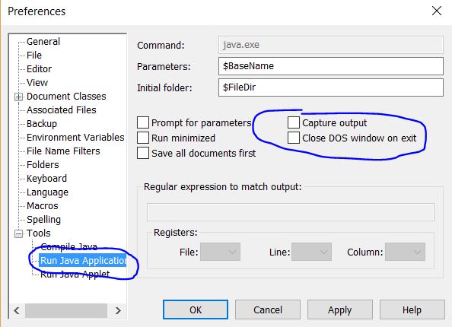This screenshot has height=327, width=452.
Task: Open the Column register dropdown
Action: [405, 252]
